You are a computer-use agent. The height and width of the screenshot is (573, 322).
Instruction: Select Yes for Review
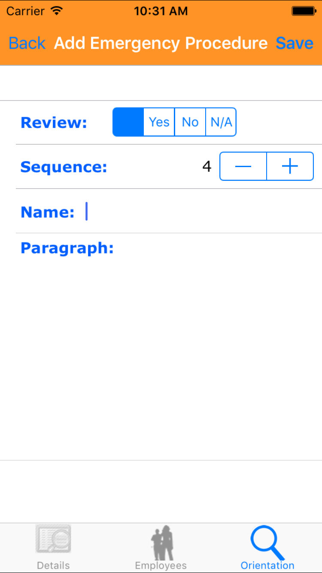(x=159, y=122)
